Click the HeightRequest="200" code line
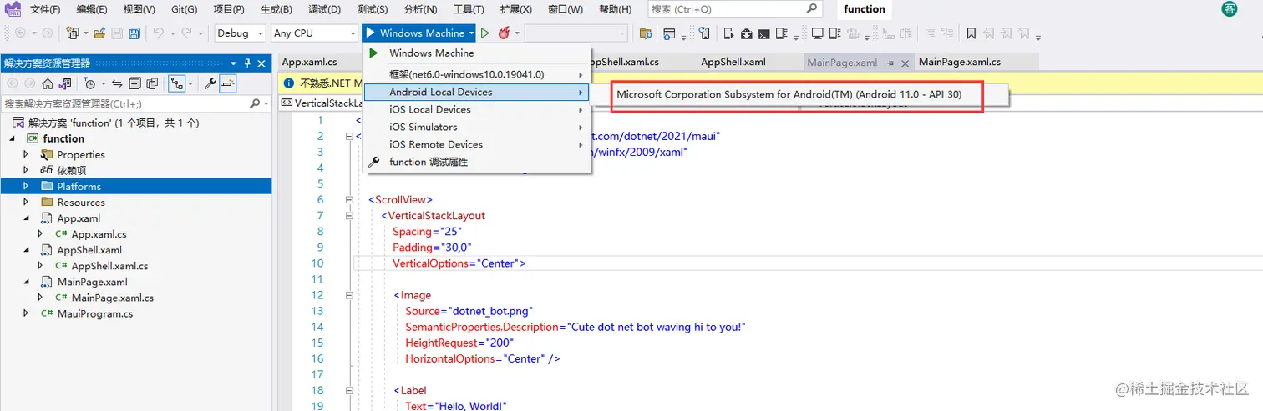1263x411 pixels. (459, 343)
